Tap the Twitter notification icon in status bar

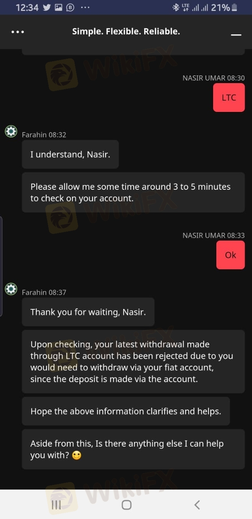point(47,7)
